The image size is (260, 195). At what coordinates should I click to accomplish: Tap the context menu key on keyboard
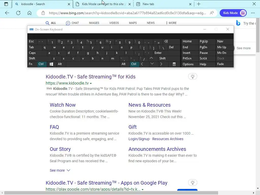pyautogui.click(x=174, y=64)
